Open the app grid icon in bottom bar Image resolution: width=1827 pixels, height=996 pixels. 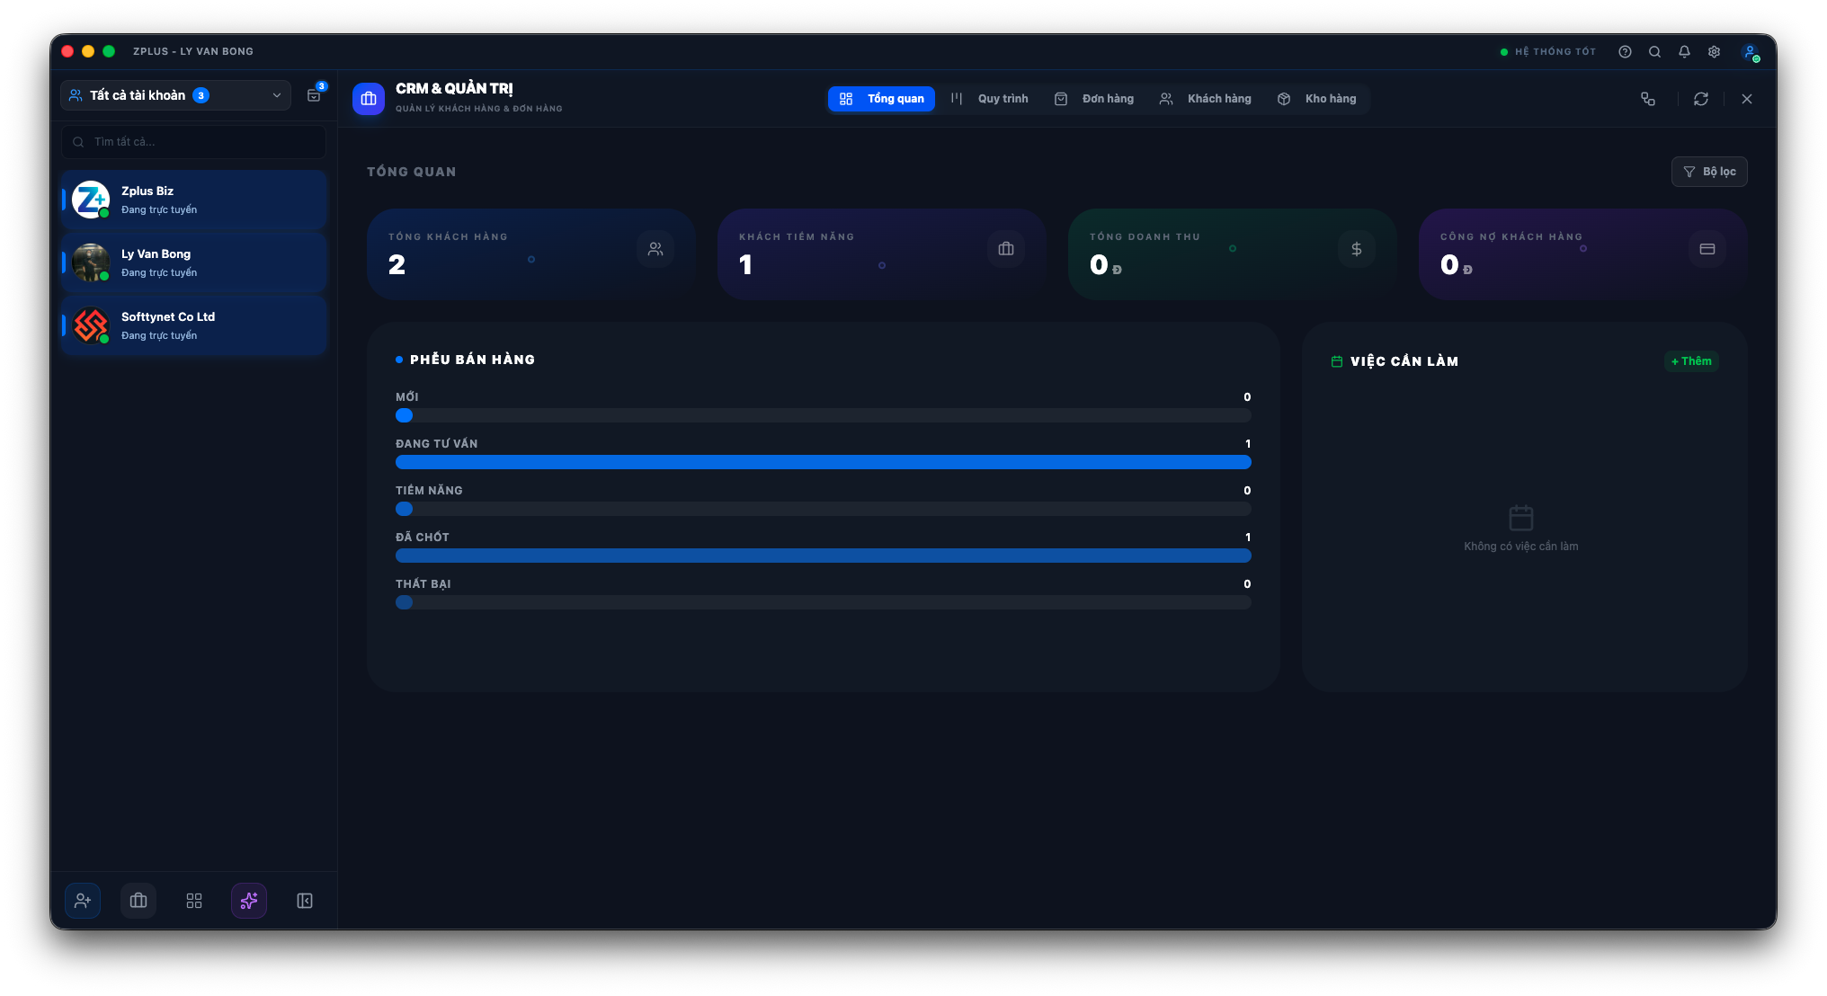click(x=193, y=901)
